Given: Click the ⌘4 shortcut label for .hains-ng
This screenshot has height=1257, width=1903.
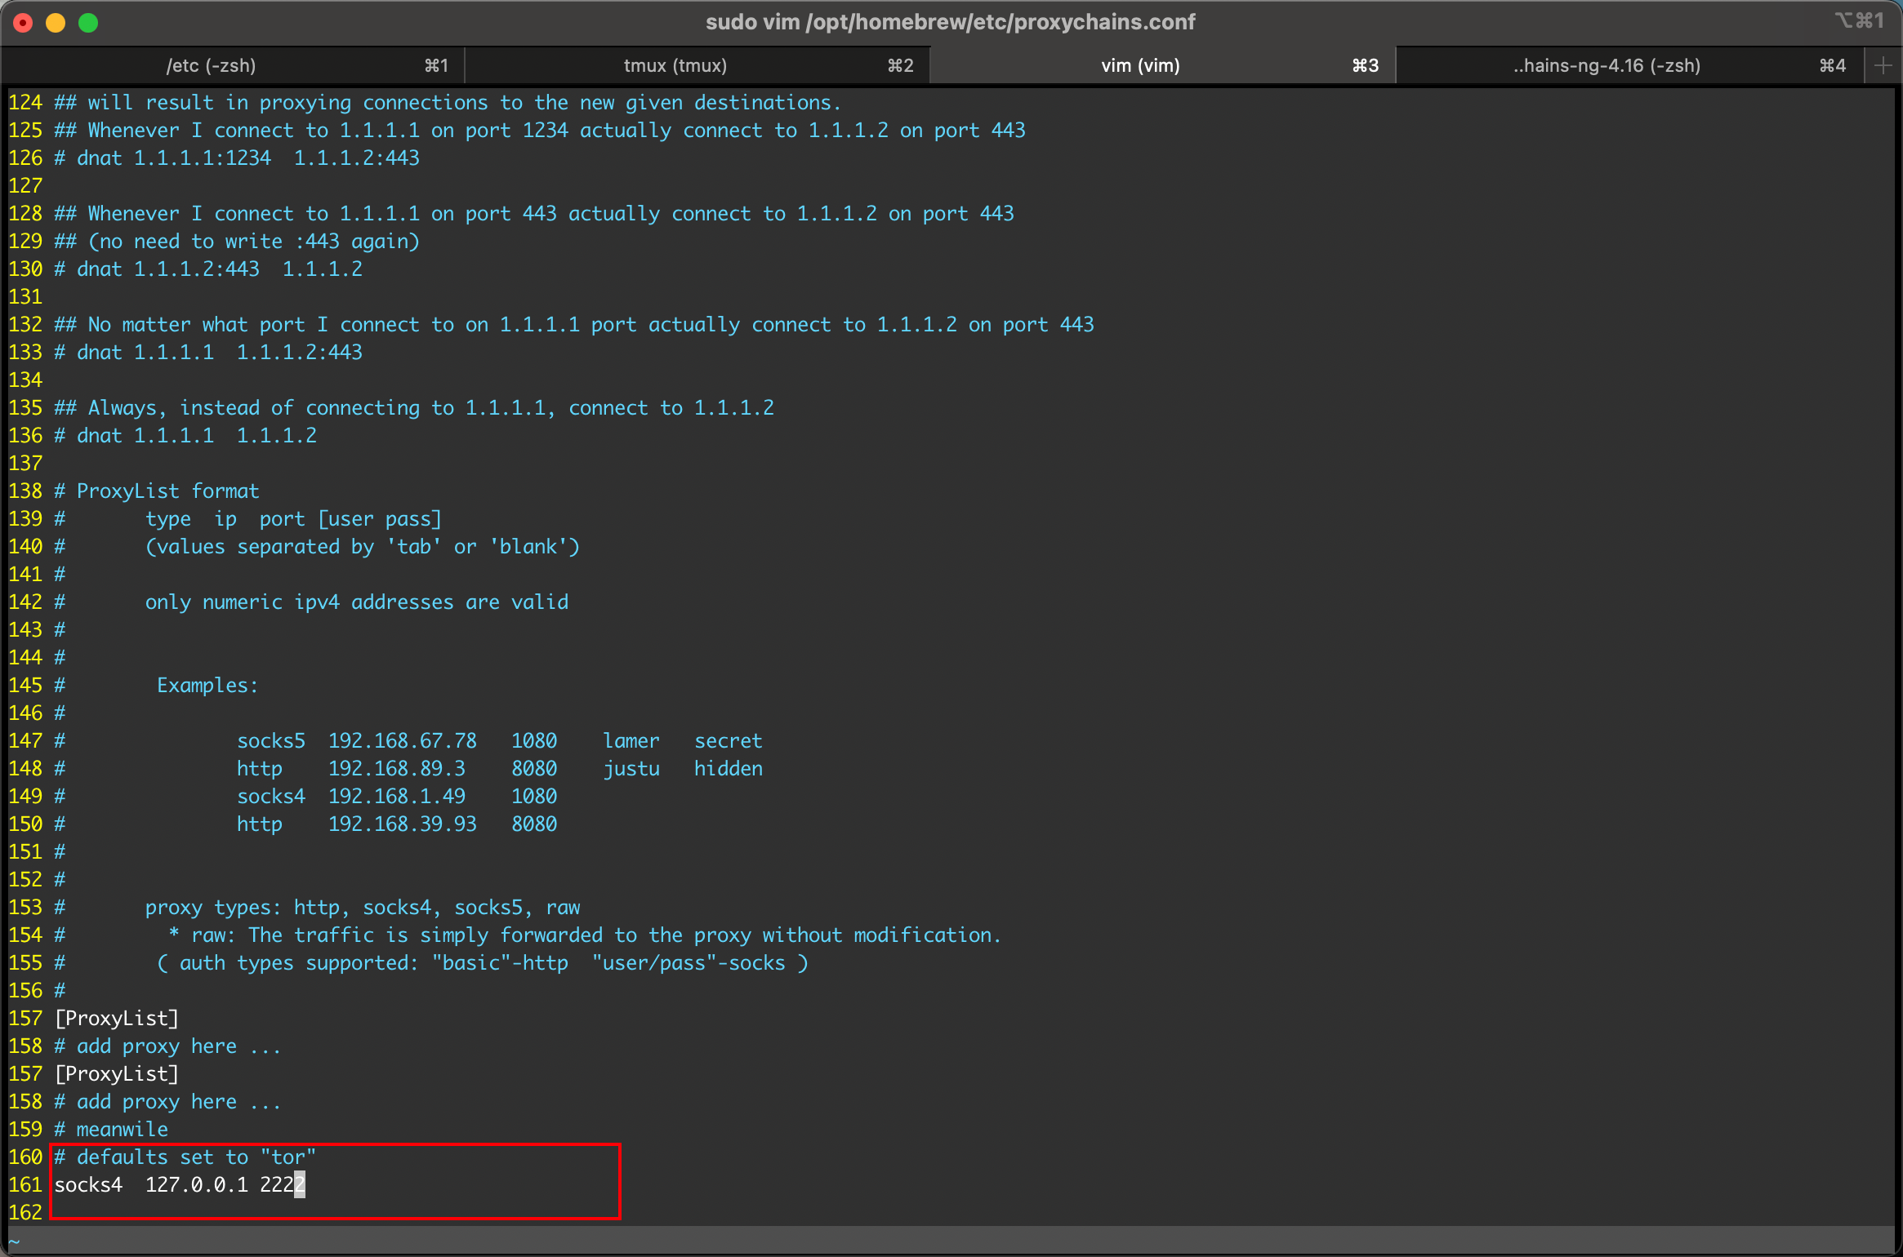Looking at the screenshot, I should point(1830,64).
